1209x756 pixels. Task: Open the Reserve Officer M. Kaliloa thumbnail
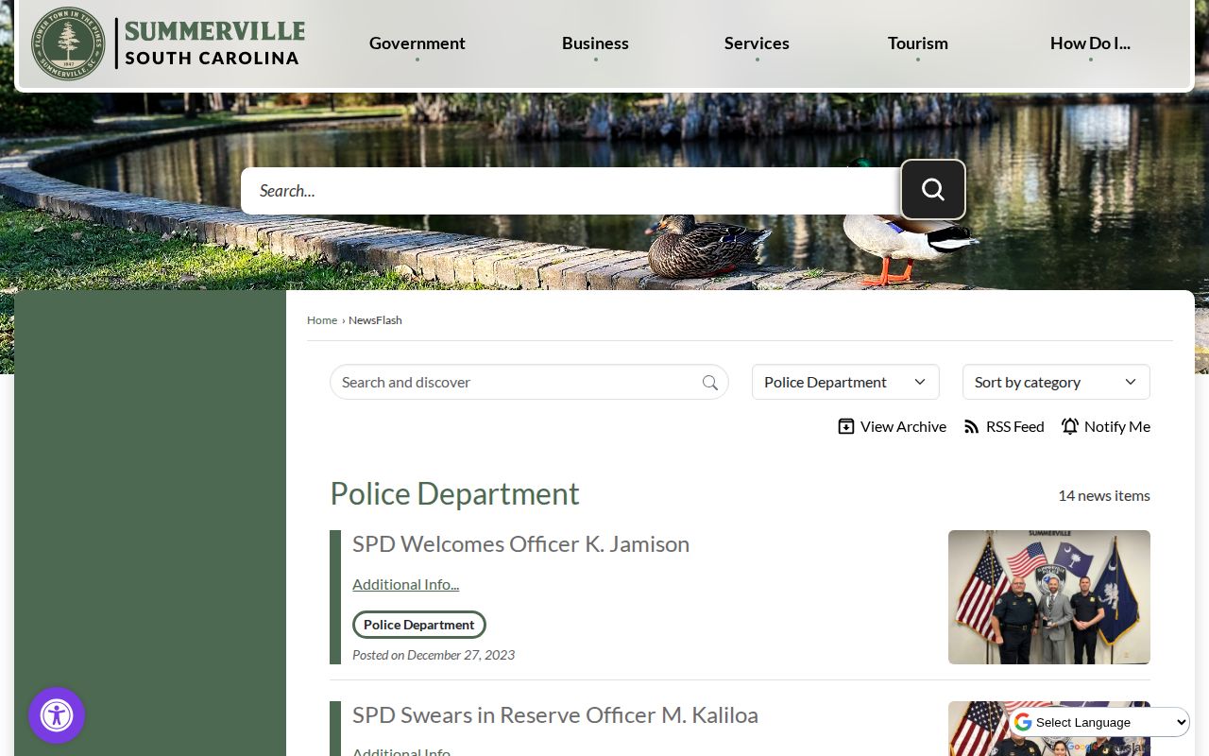pyautogui.click(x=1049, y=729)
